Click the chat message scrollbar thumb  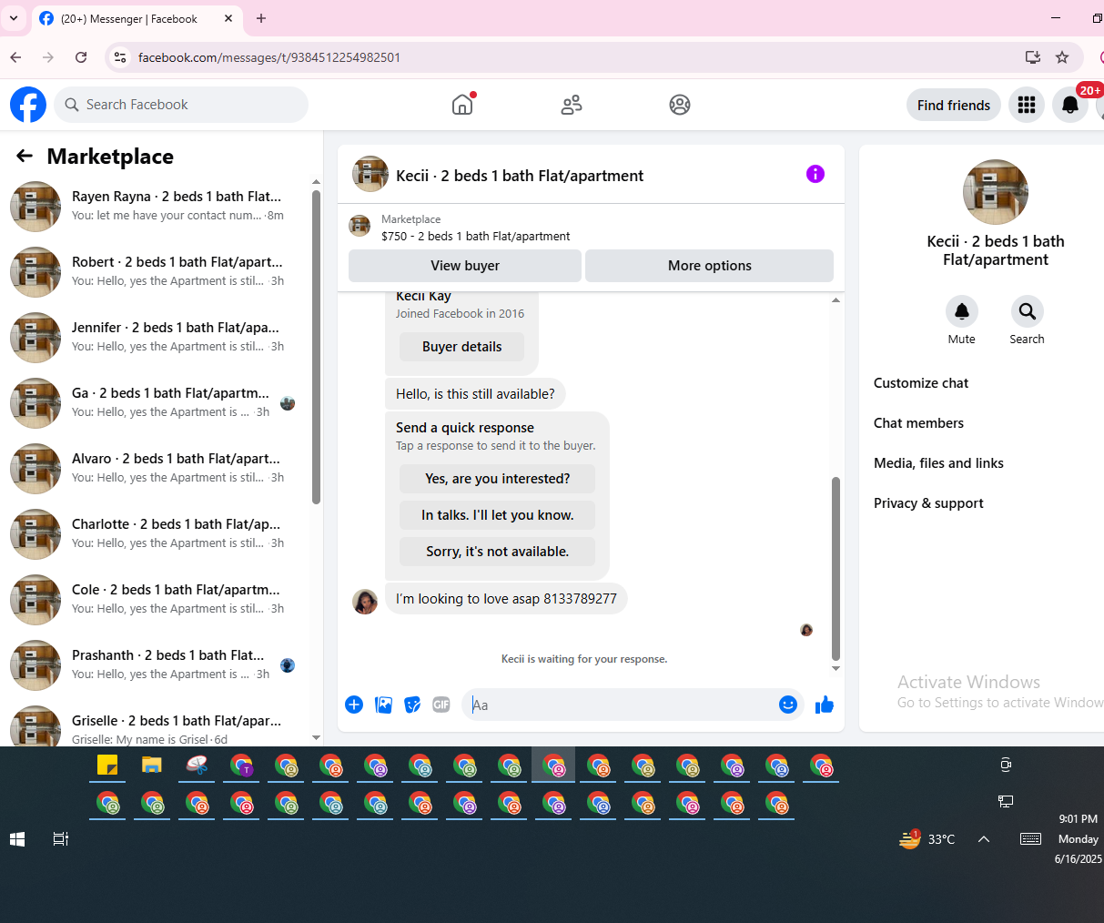click(836, 569)
